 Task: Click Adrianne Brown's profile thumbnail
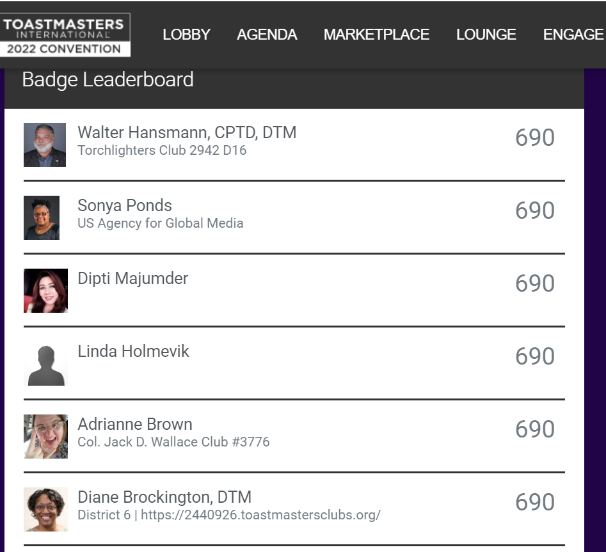pyautogui.click(x=45, y=436)
